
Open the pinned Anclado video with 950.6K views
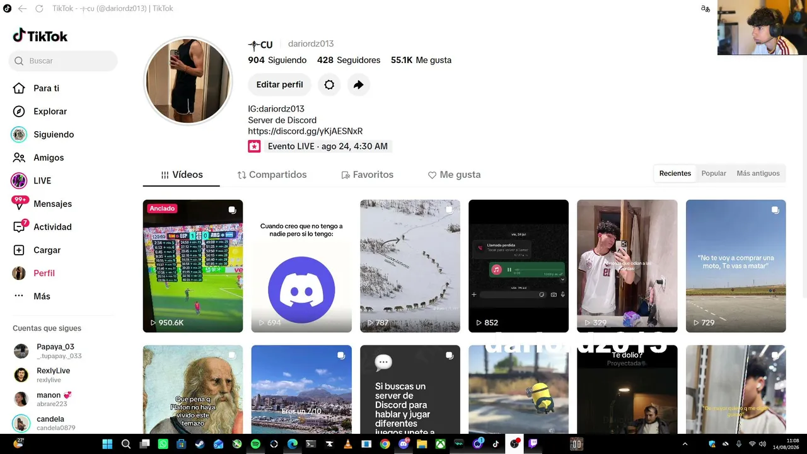pos(193,266)
